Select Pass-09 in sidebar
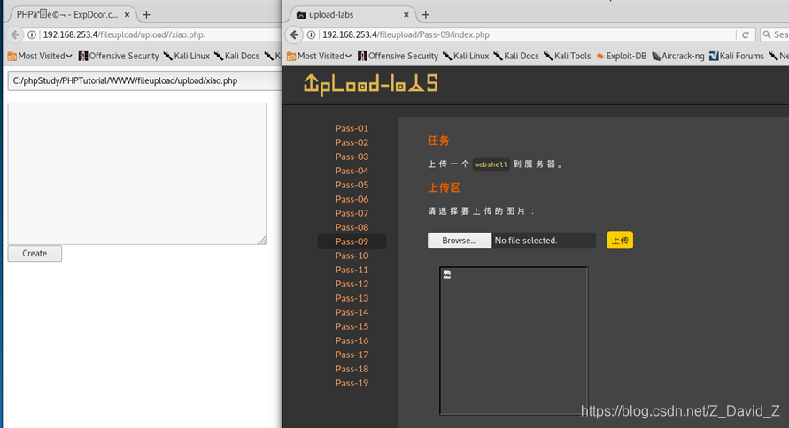 click(352, 241)
